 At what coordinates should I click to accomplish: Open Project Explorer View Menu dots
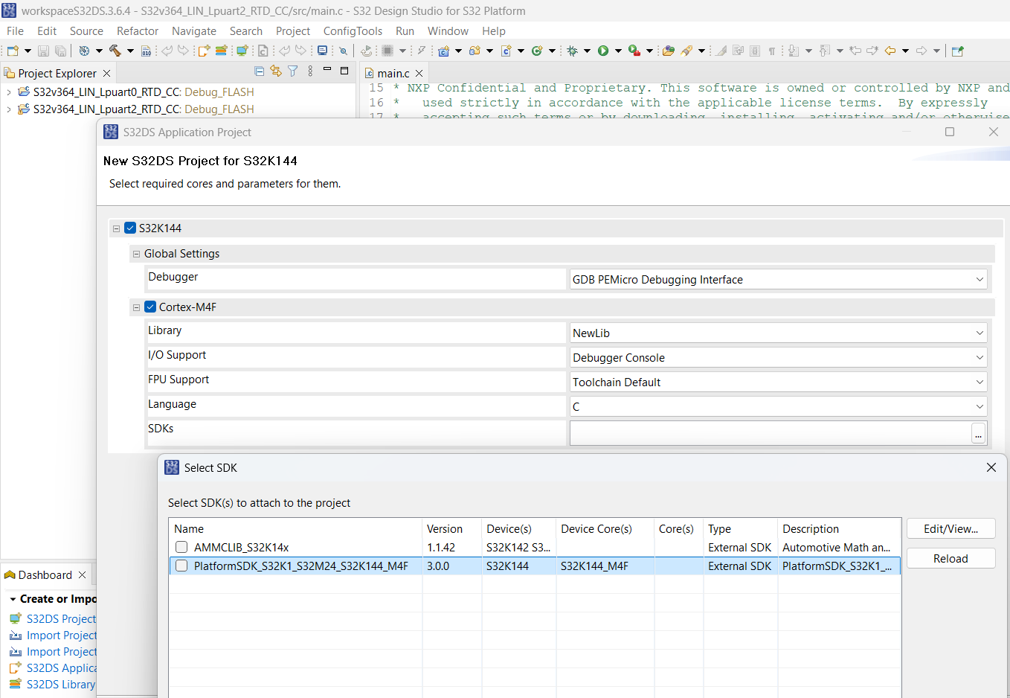pyautogui.click(x=310, y=71)
